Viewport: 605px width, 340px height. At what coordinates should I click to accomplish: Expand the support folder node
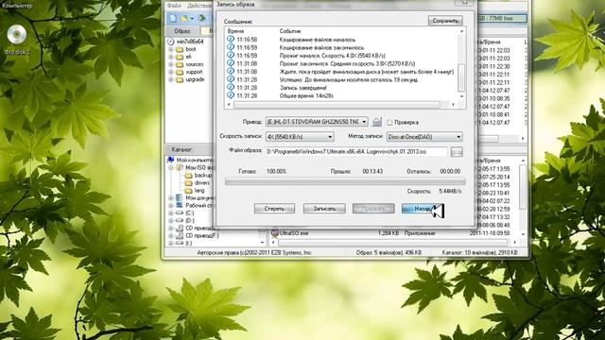click(x=171, y=72)
